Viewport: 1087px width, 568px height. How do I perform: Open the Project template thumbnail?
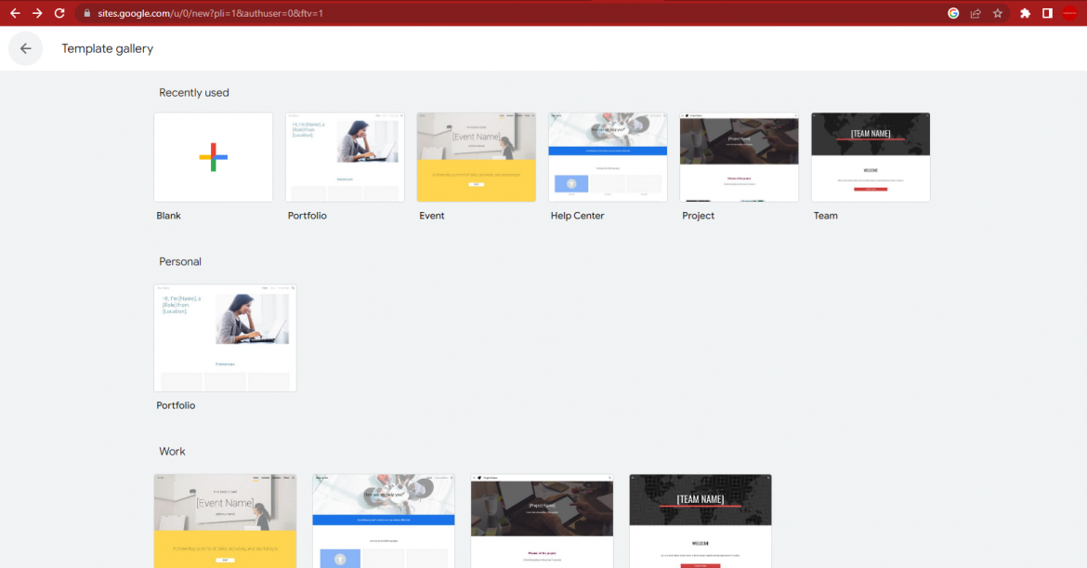(x=739, y=156)
